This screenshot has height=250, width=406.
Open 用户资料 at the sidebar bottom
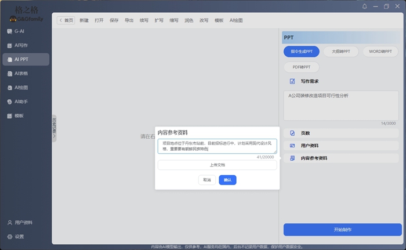click(23, 223)
